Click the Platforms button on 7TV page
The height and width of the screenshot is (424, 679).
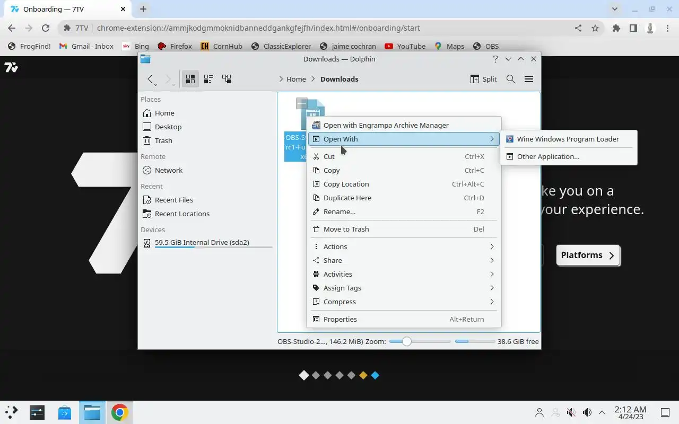588,255
